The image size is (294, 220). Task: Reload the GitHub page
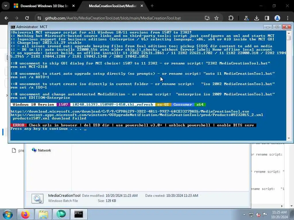(27, 18)
